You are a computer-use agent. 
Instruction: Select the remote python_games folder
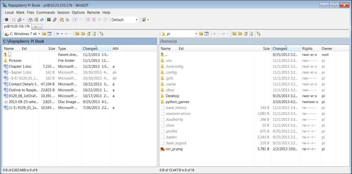[x=177, y=102]
